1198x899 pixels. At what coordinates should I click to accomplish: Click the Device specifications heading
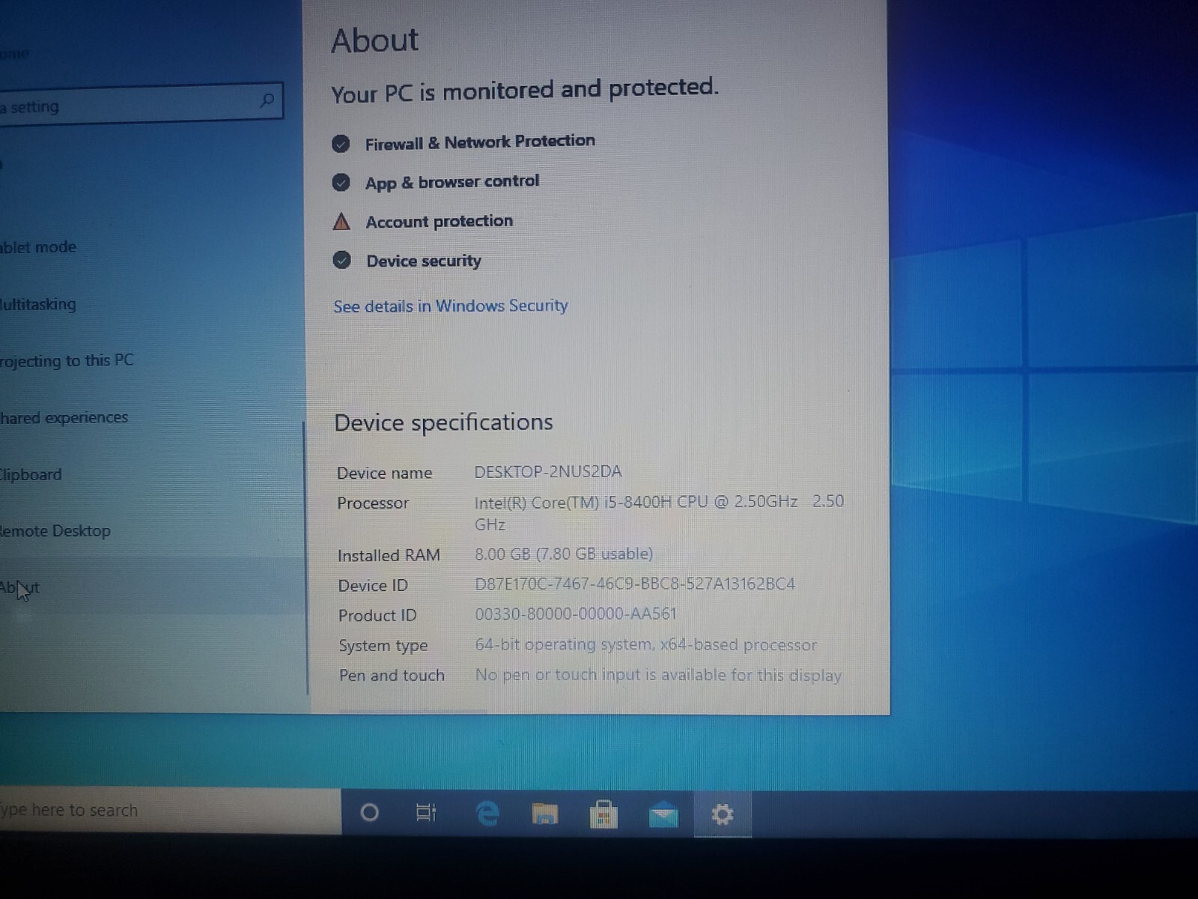click(443, 423)
